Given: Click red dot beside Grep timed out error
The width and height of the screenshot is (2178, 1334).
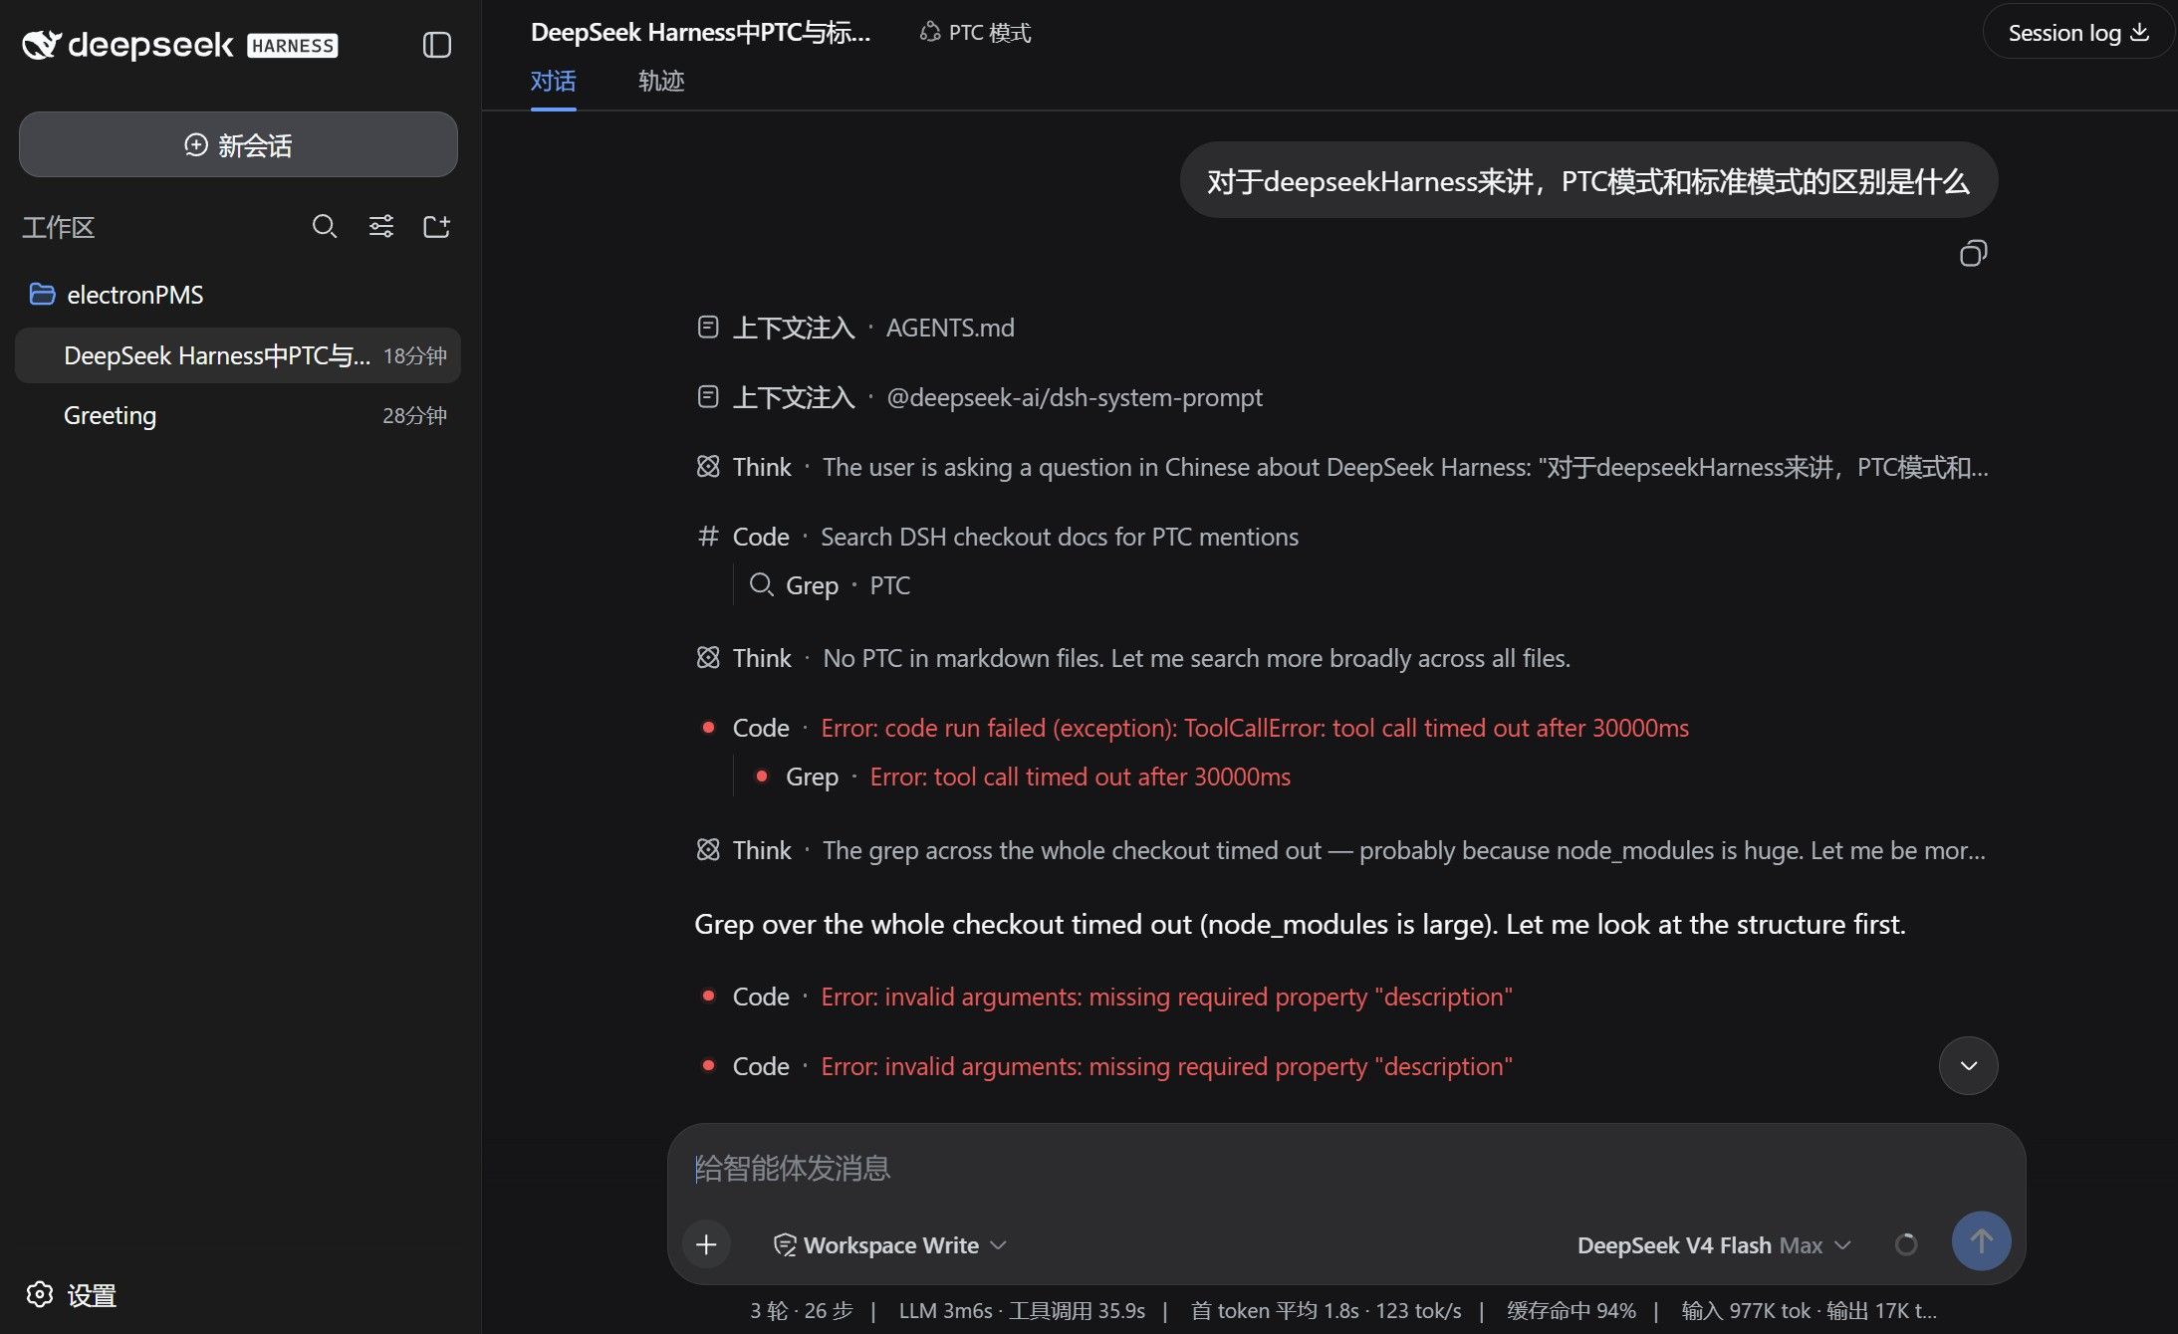Looking at the screenshot, I should [761, 777].
